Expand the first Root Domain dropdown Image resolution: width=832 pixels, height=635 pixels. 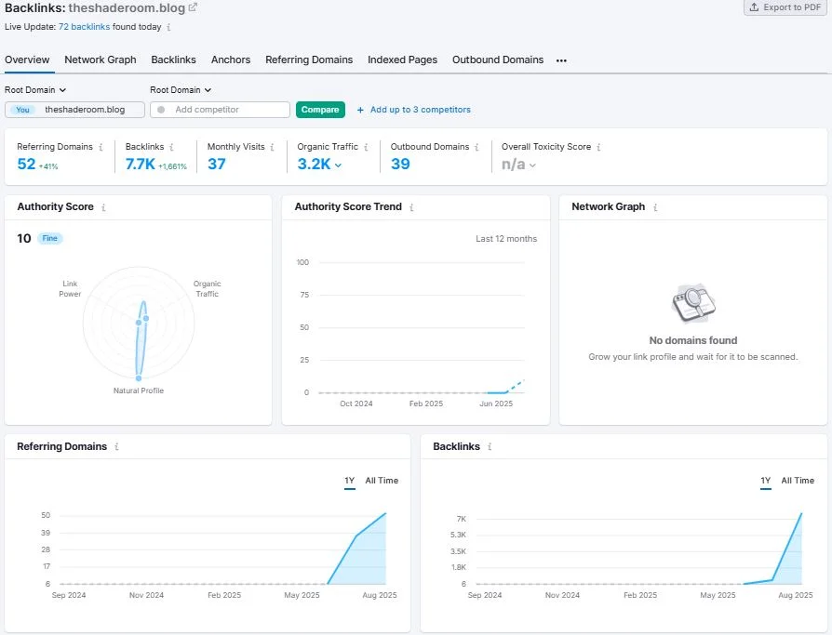(35, 90)
